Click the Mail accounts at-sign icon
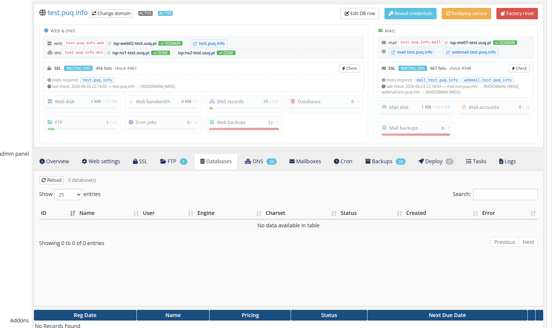 coord(464,107)
